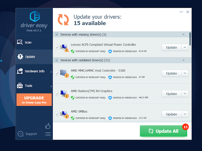
Task: Update Lenovo ACPI-Compliant Virtual Power Controller driver
Action: tap(172, 47)
